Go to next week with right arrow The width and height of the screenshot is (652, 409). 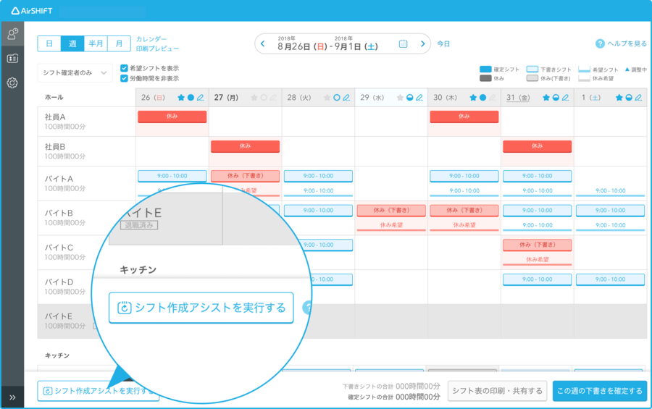(423, 44)
